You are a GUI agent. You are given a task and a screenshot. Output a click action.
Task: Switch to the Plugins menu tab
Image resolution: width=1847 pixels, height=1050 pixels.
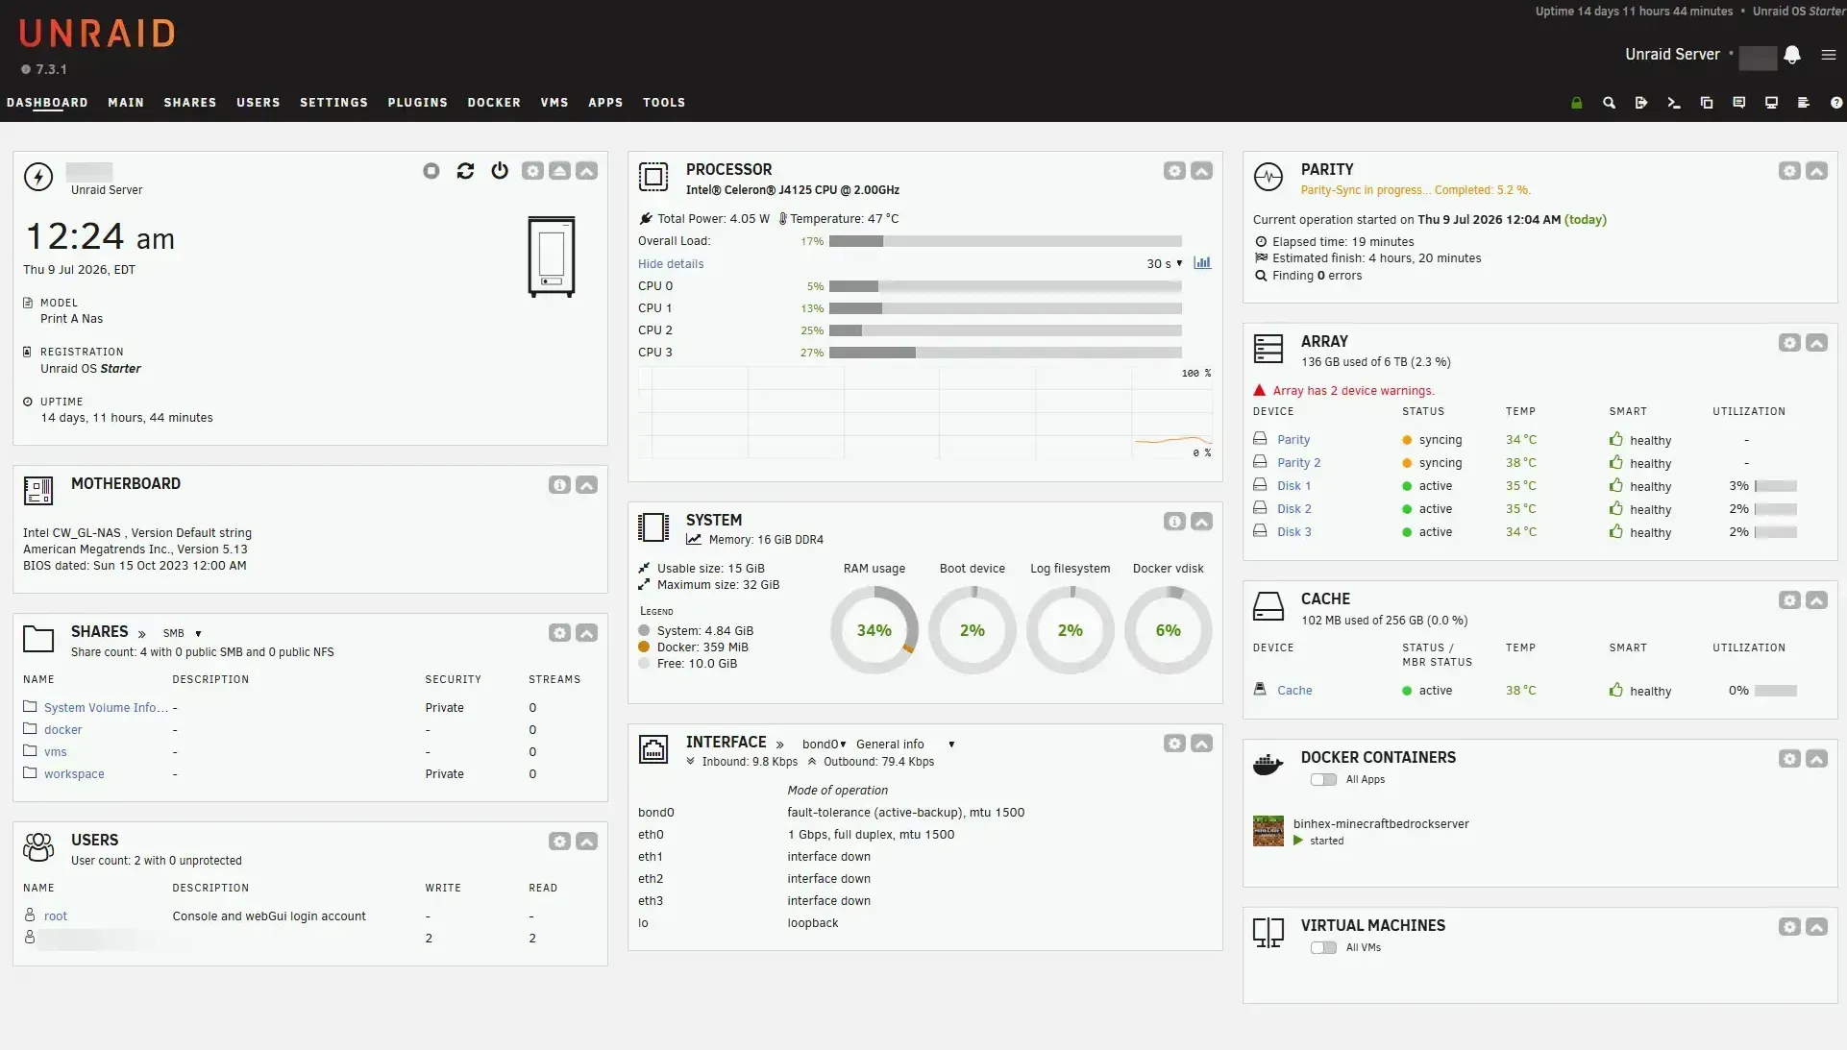(418, 103)
